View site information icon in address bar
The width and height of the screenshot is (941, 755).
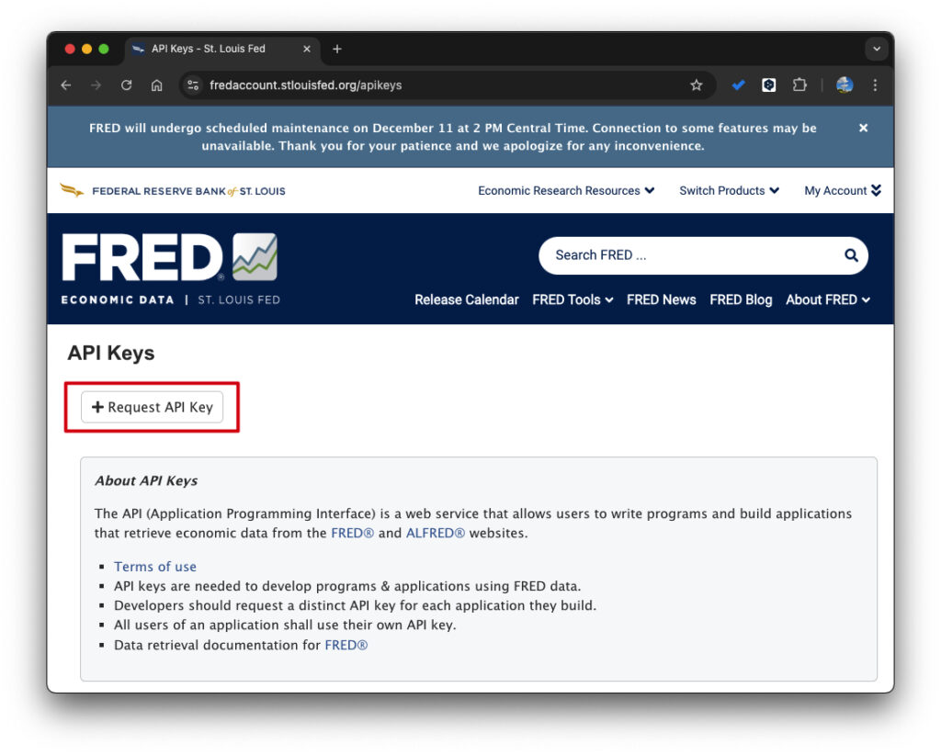click(x=193, y=85)
